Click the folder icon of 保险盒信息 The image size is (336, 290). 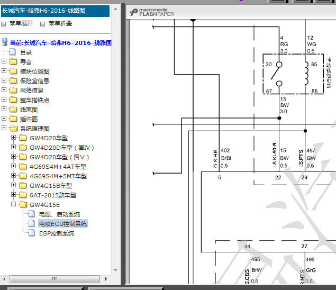pyautogui.click(x=13, y=80)
